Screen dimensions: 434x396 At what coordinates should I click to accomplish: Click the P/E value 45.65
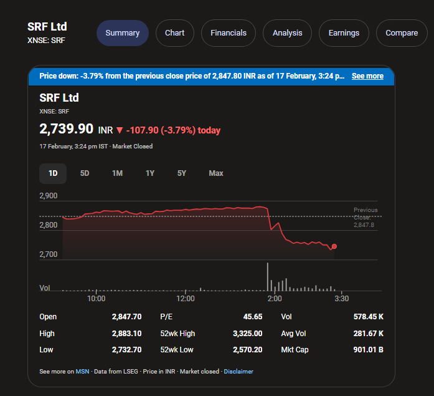pos(253,317)
